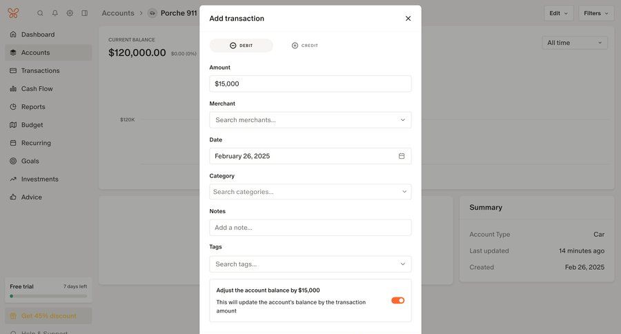The image size is (621, 334).
Task: Open the Merchant search dropdown
Action: point(310,120)
